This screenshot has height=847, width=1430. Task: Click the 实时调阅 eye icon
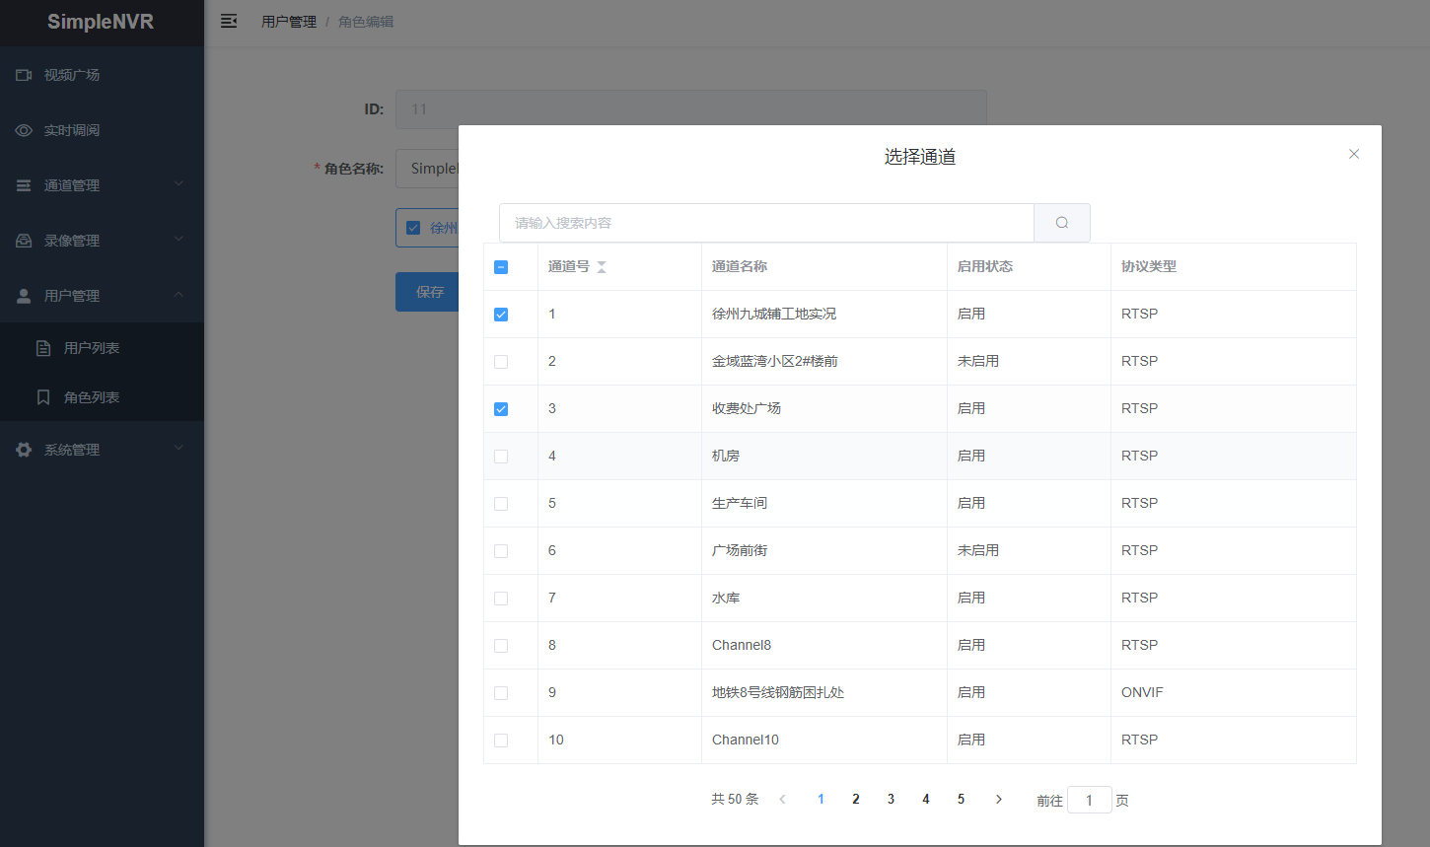[x=24, y=130]
